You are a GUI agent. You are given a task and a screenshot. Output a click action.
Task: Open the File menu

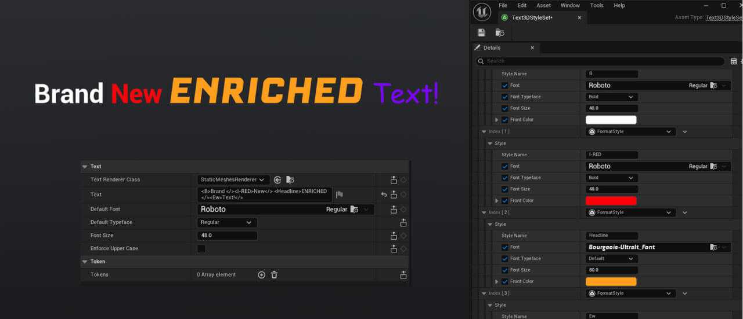click(503, 5)
